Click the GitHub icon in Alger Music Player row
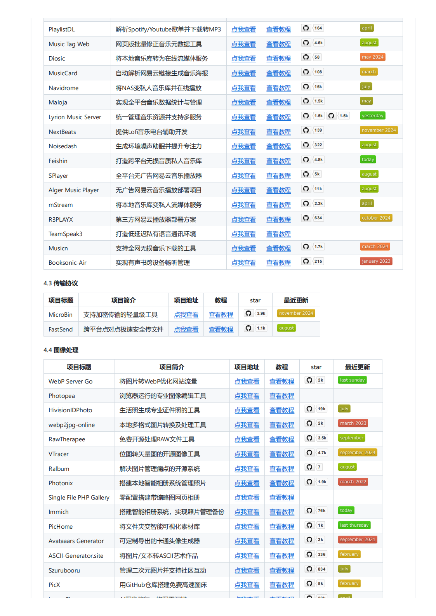The image size is (436, 616). 306,189
